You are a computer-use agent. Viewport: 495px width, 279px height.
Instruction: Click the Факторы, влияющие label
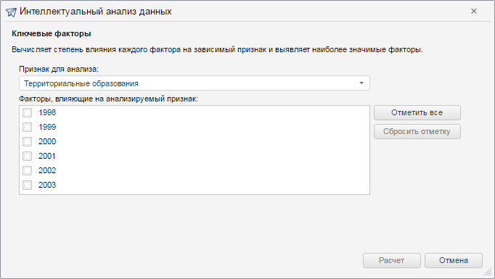tap(108, 99)
